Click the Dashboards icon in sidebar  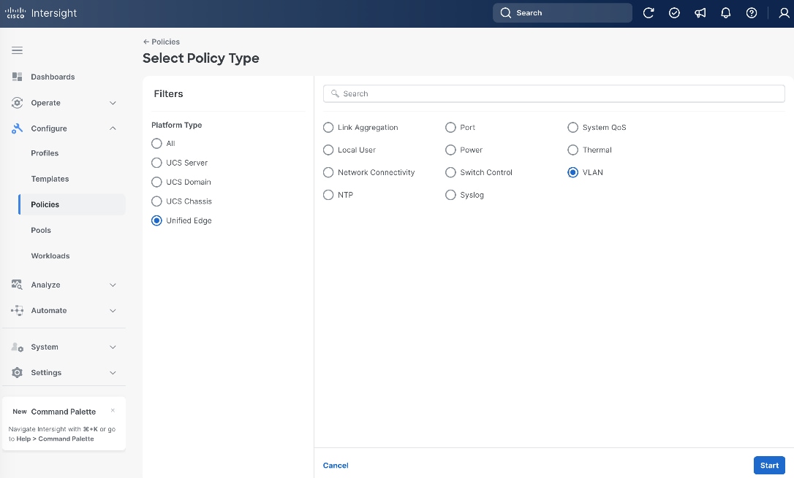(18, 77)
